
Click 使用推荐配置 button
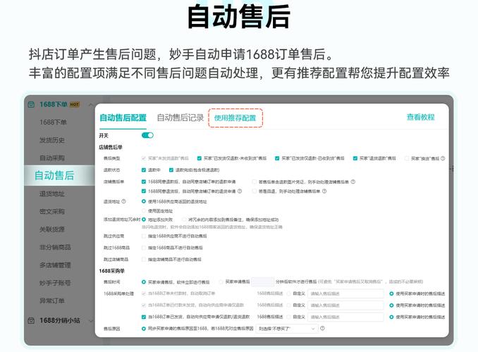point(235,118)
